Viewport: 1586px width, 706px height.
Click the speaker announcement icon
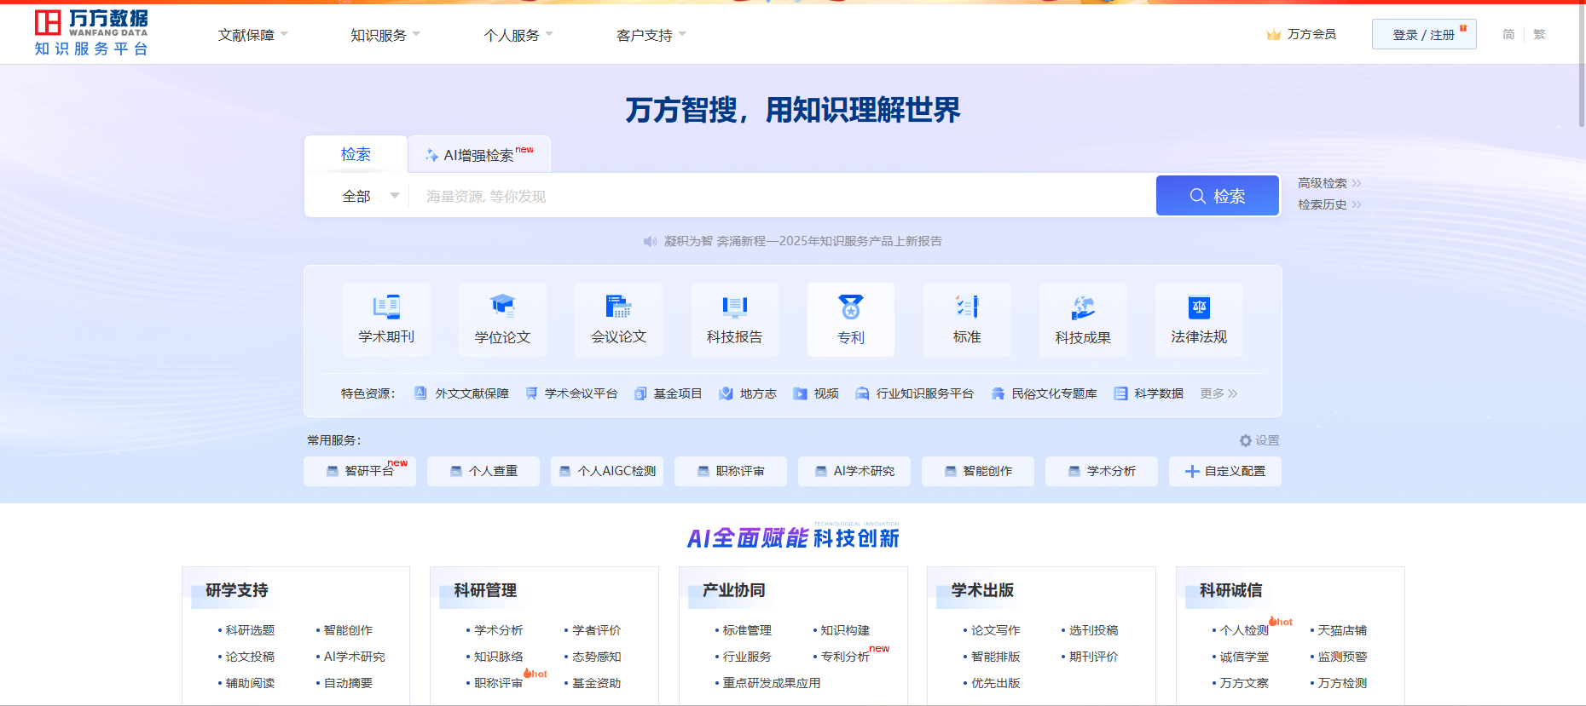650,242
